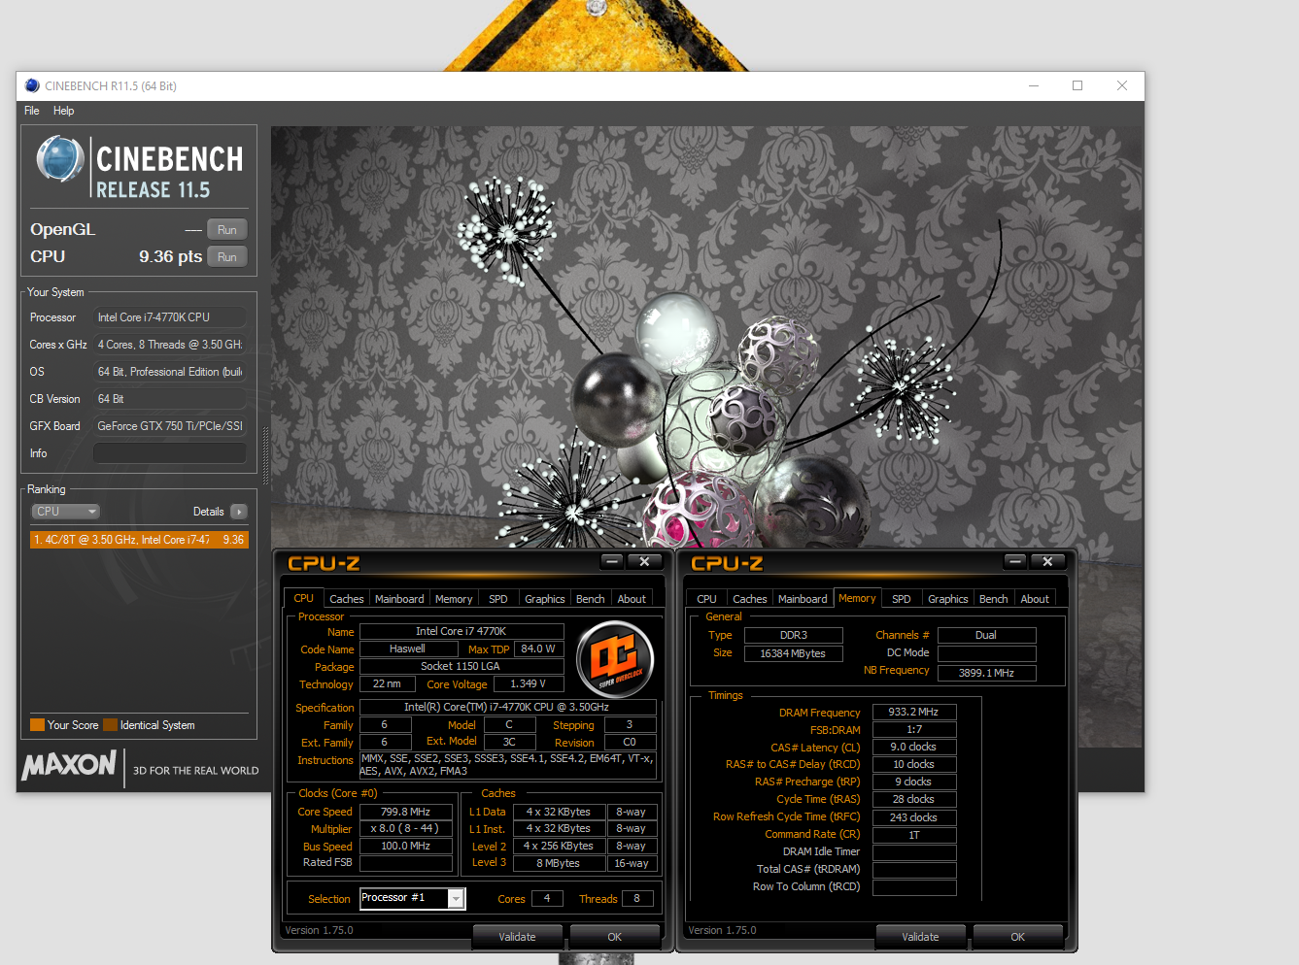Viewport: 1299px width, 965px height.
Task: Click the DRAM Frequency value 933.2 MHz
Action: coord(914,712)
